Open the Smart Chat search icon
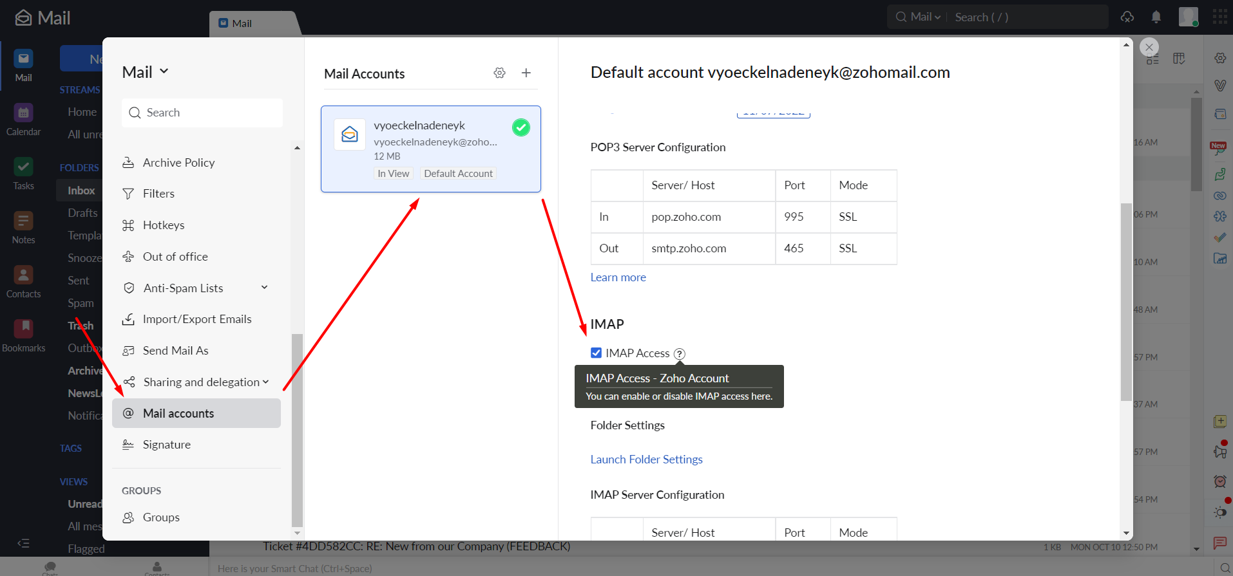The width and height of the screenshot is (1233, 576). click(x=1224, y=568)
